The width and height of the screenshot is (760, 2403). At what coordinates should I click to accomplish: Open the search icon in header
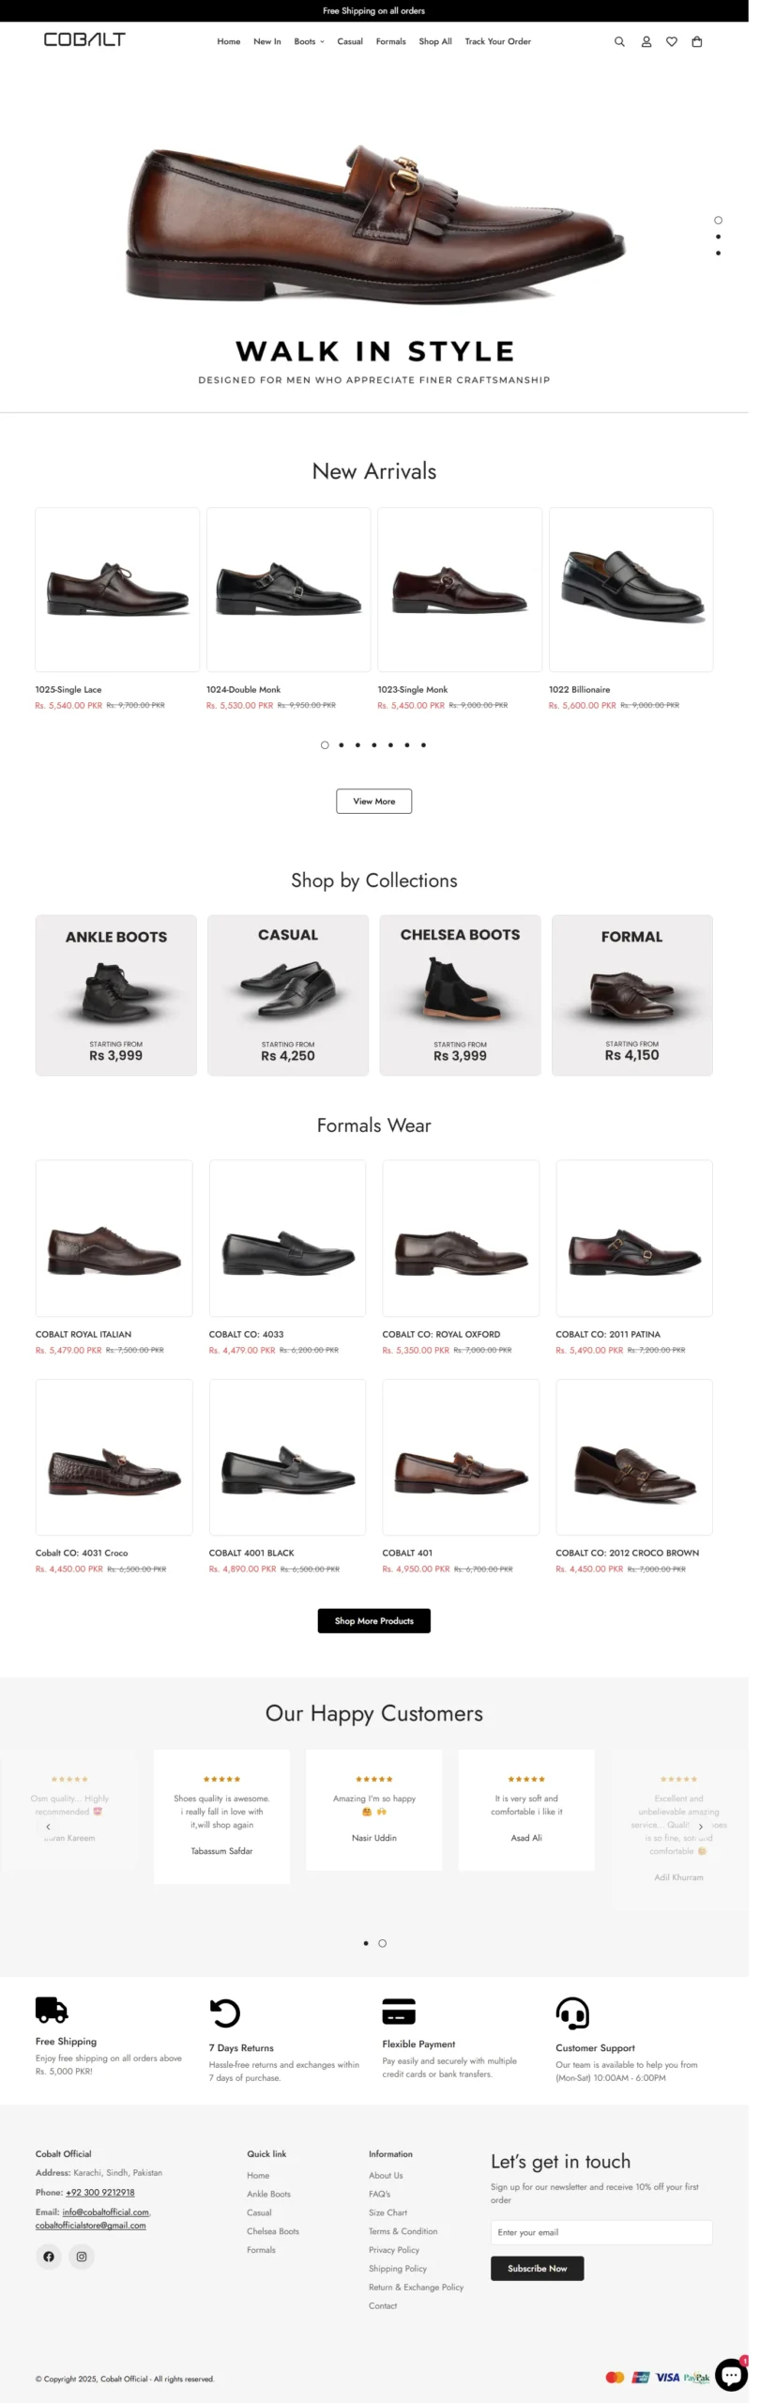point(619,42)
